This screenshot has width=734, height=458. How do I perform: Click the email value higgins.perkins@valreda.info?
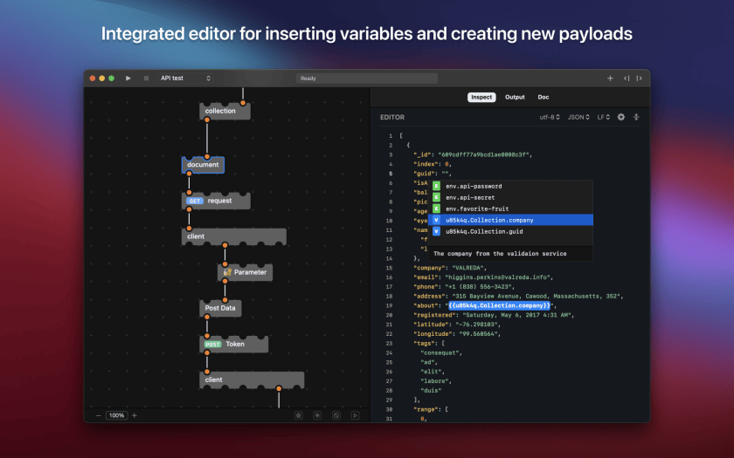498,277
